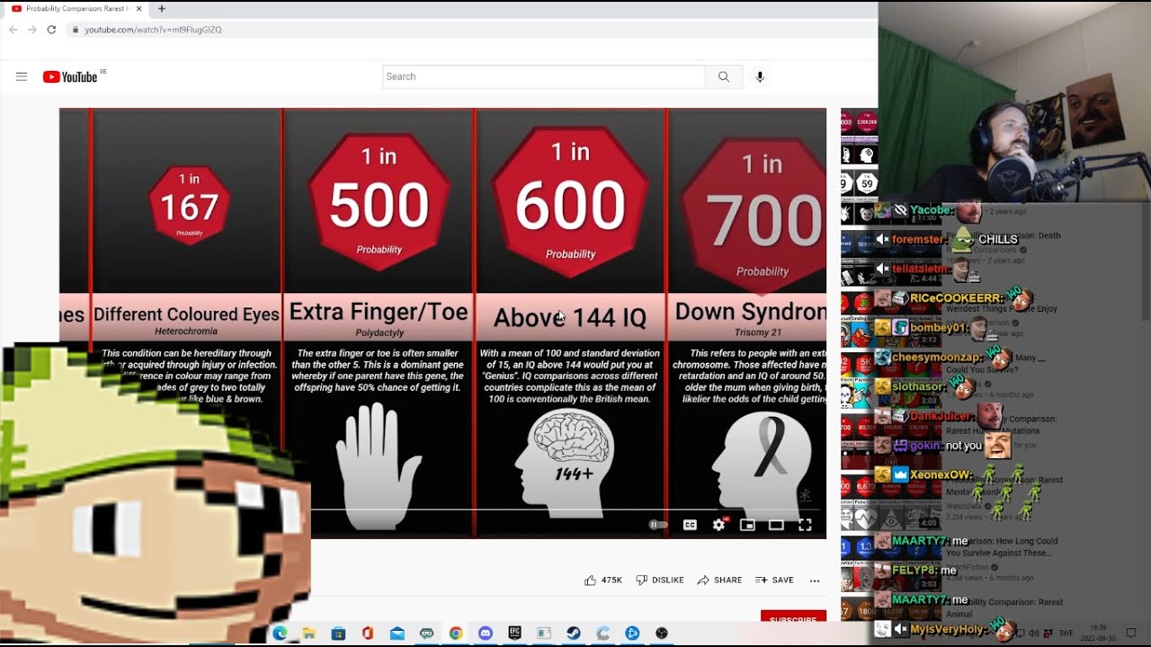Image resolution: width=1151 pixels, height=647 pixels.
Task: Switch the video to miniplayer
Action: coord(747,525)
